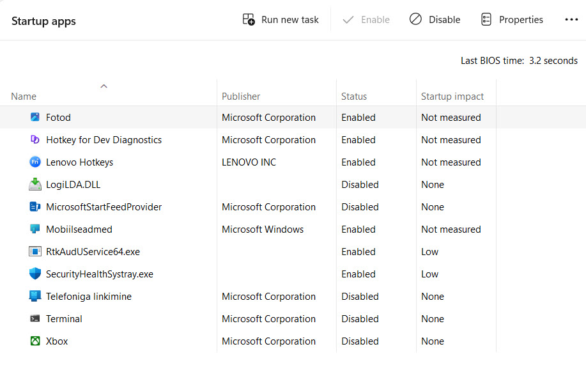Screen dimensions: 586x381
Task: Click the Disable circle-slash icon
Action: [x=415, y=19]
